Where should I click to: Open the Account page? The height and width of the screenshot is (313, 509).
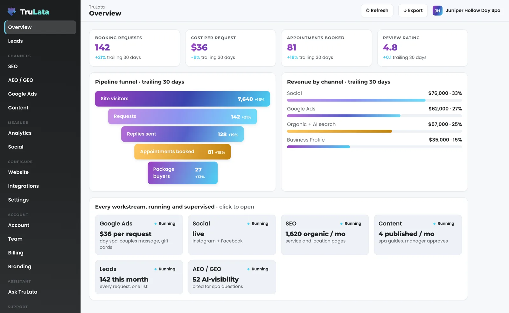coord(40,225)
